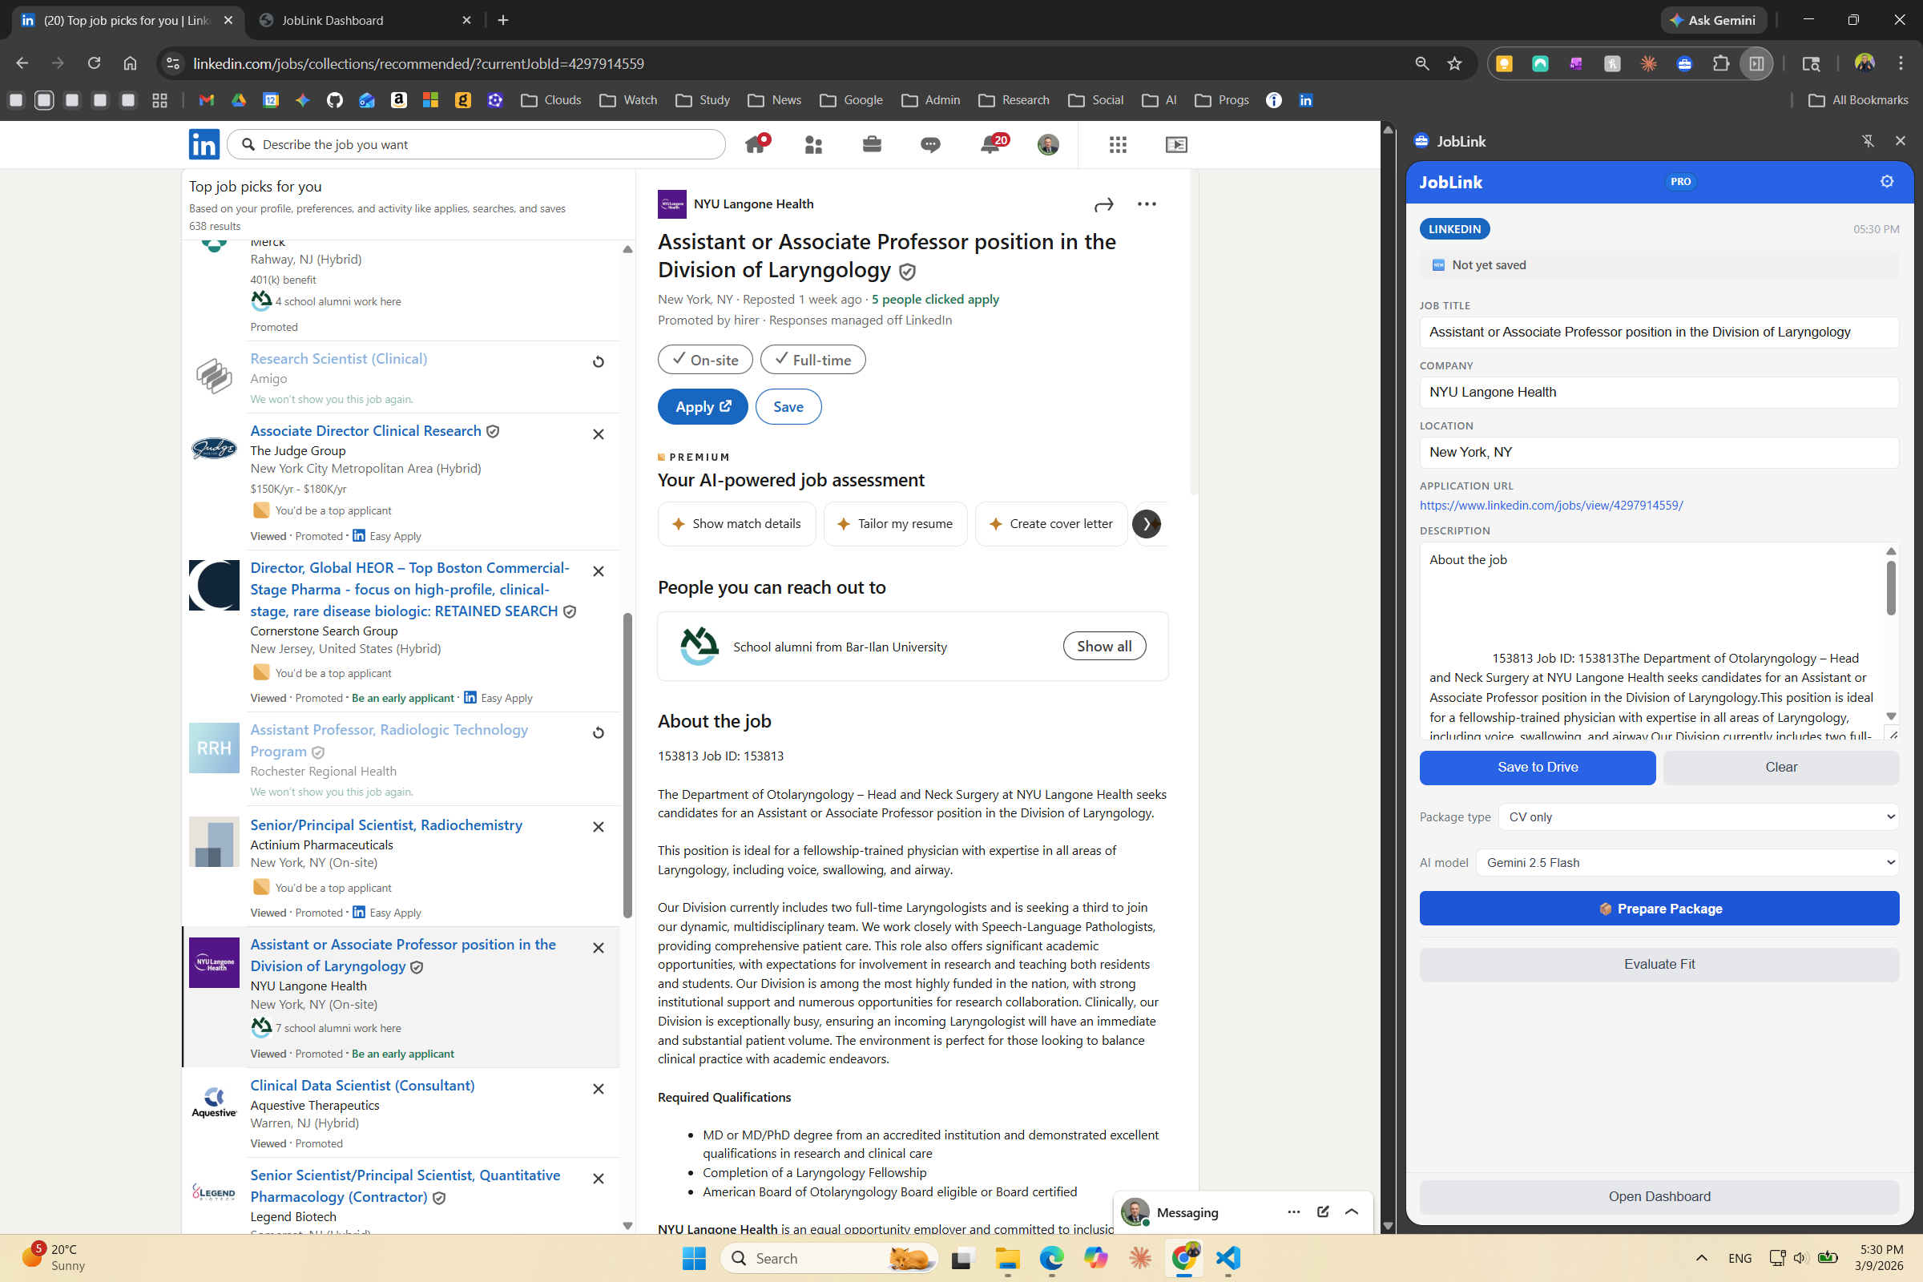This screenshot has height=1282, width=1923.
Task: Dismiss Director, Global HEOR job card
Action: [599, 571]
